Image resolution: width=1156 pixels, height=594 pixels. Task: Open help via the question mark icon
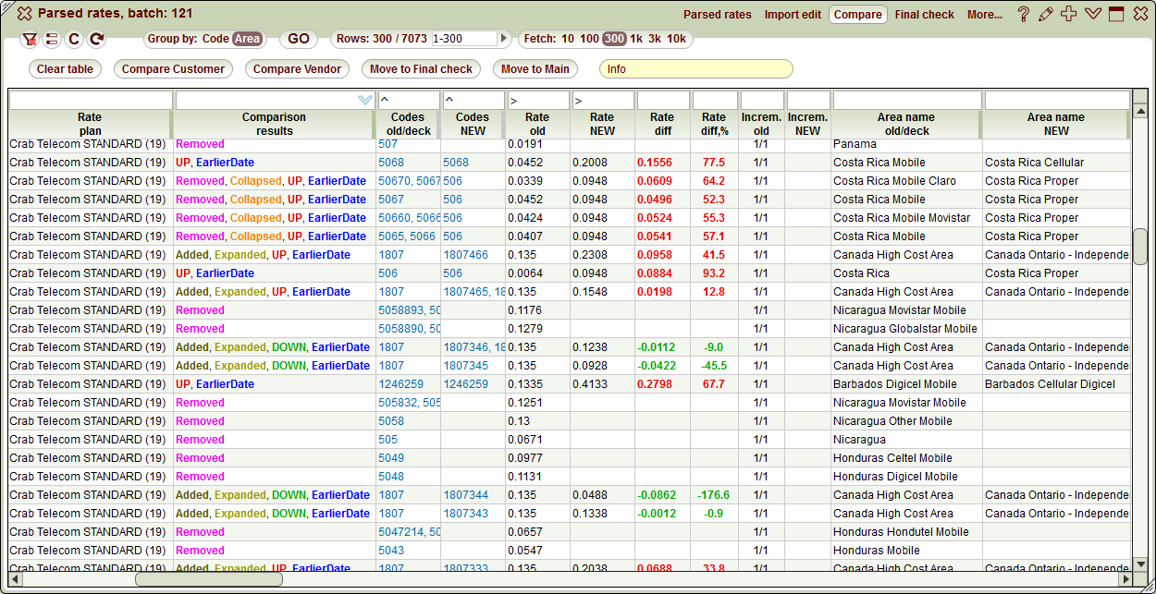(x=1024, y=14)
